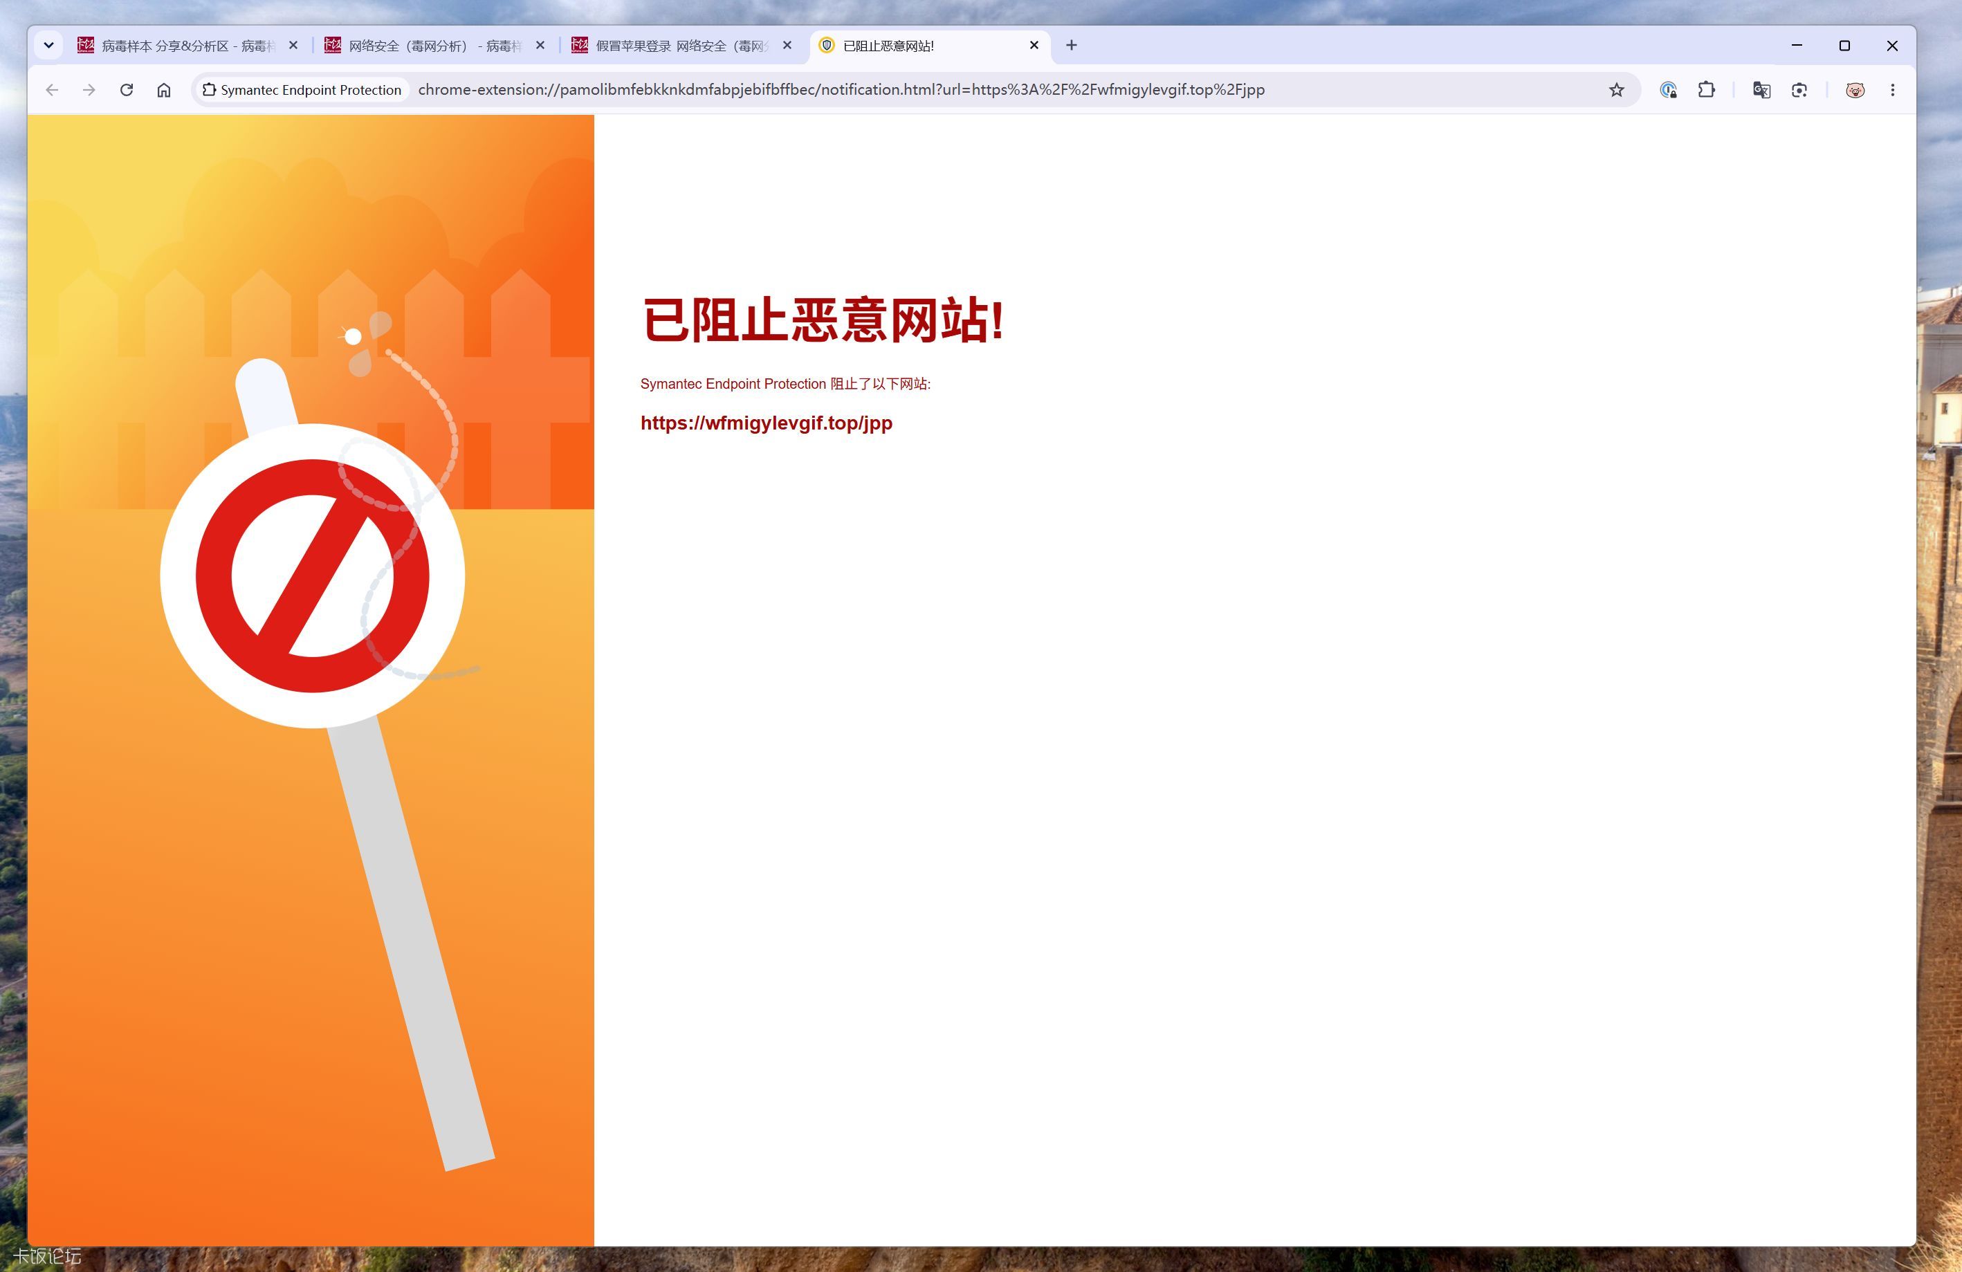
Task: Switch to the 网络安全（毒网分析）tab
Action: coord(434,46)
